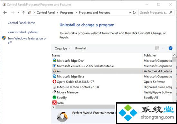Image resolution: width=177 pixels, height=124 pixels.
Task: Select Microsoft Visual C++ 2005 Redistributable icon
Action: coord(54,66)
